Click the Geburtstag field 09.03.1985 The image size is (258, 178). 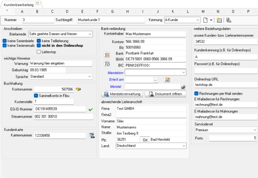point(48,70)
